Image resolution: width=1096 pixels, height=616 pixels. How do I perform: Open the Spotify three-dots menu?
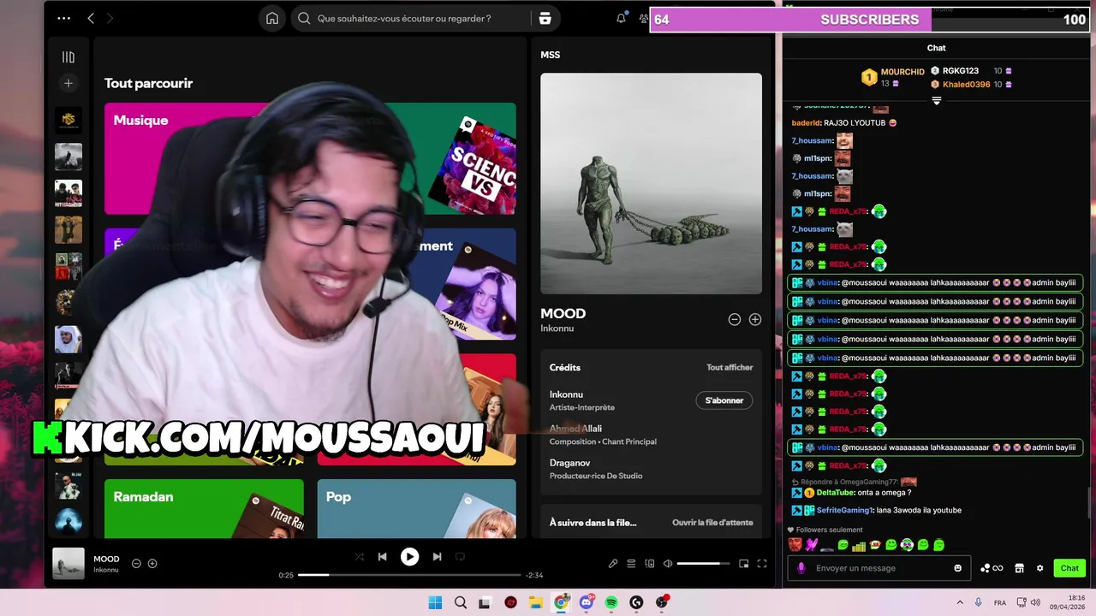click(x=64, y=18)
